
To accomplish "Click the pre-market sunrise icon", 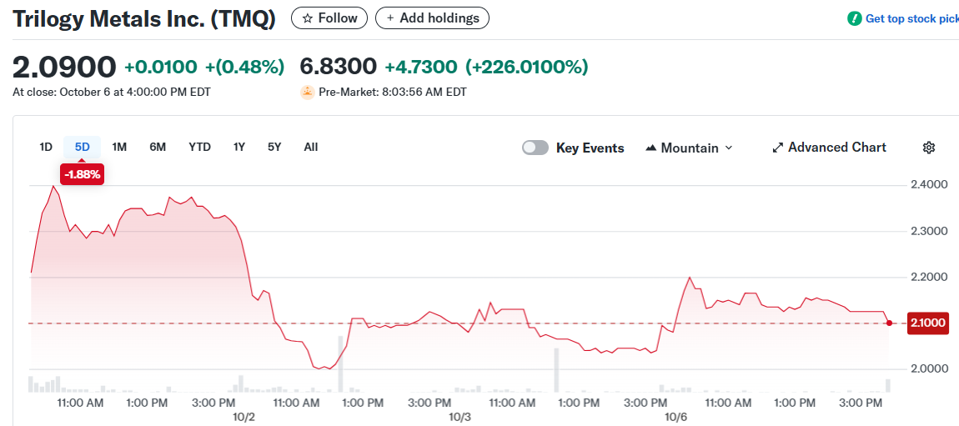I will 307,92.
